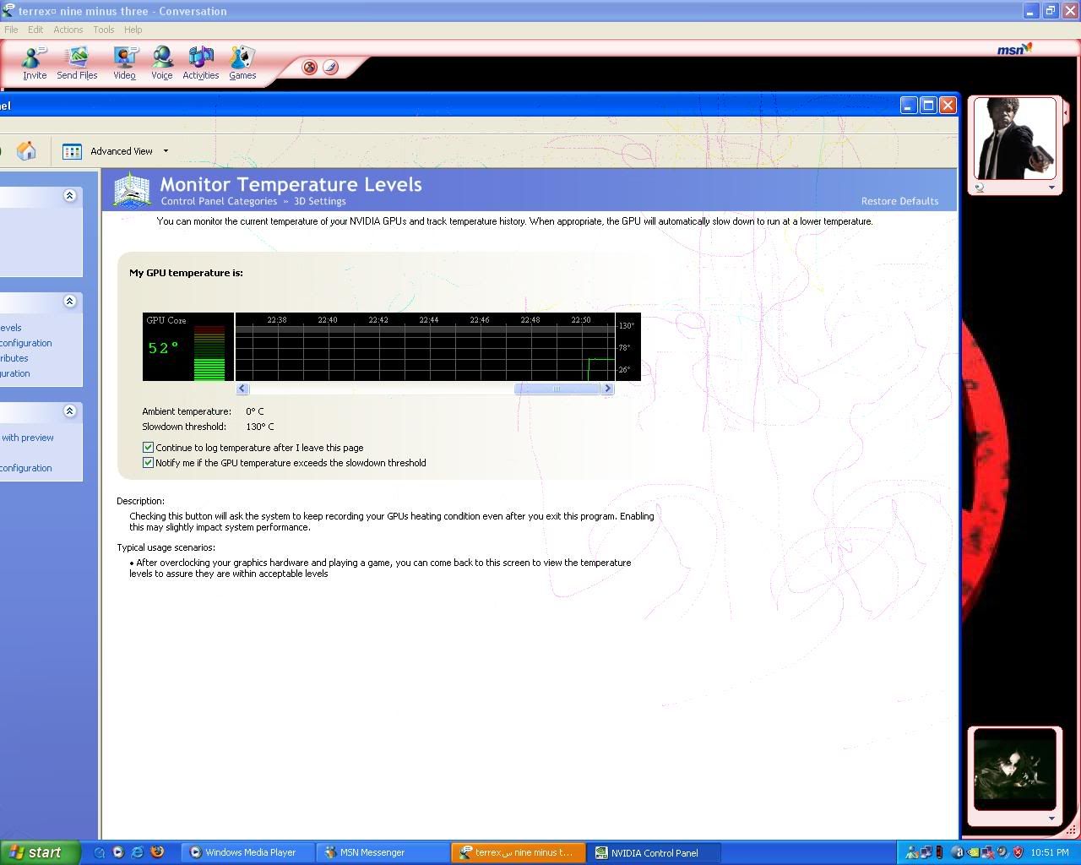Open the Actions menu
The height and width of the screenshot is (865, 1081).
[68, 30]
